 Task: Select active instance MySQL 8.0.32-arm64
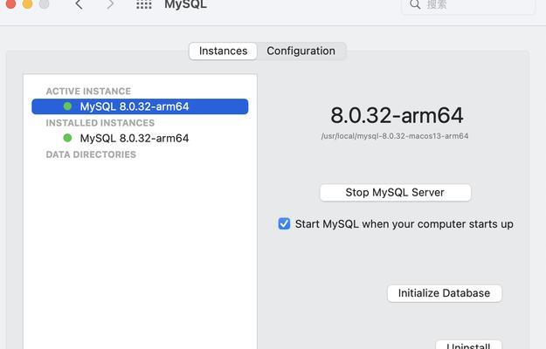[x=140, y=106]
